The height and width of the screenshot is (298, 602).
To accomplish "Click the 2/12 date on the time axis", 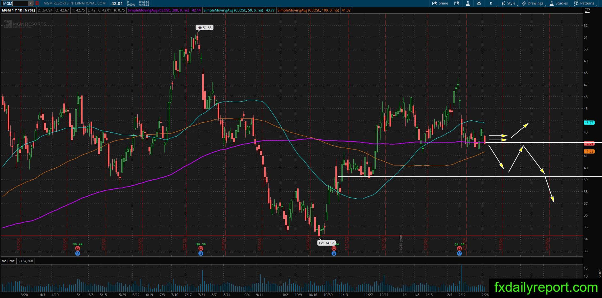I will (x=462, y=295).
